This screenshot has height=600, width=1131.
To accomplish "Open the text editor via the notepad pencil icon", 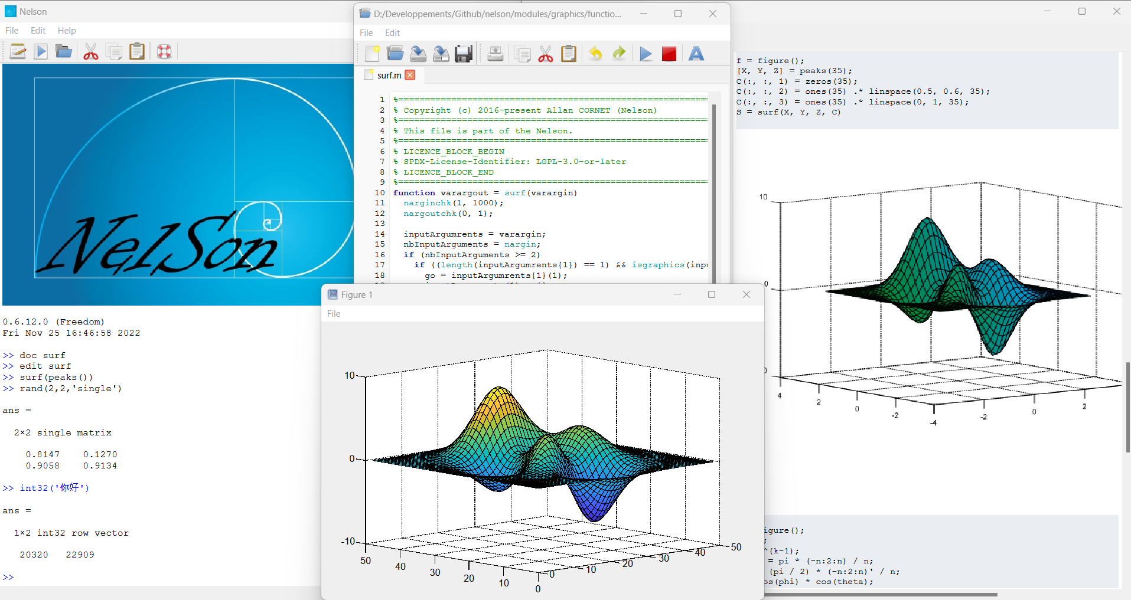I will coord(18,52).
